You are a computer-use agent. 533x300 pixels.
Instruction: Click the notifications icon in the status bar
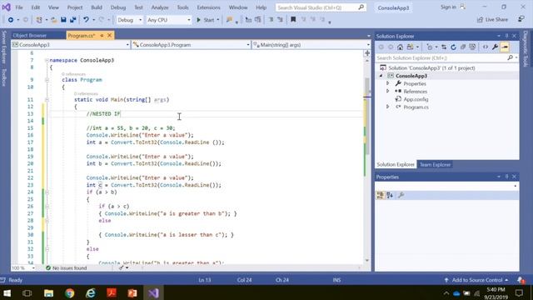pos(520,280)
